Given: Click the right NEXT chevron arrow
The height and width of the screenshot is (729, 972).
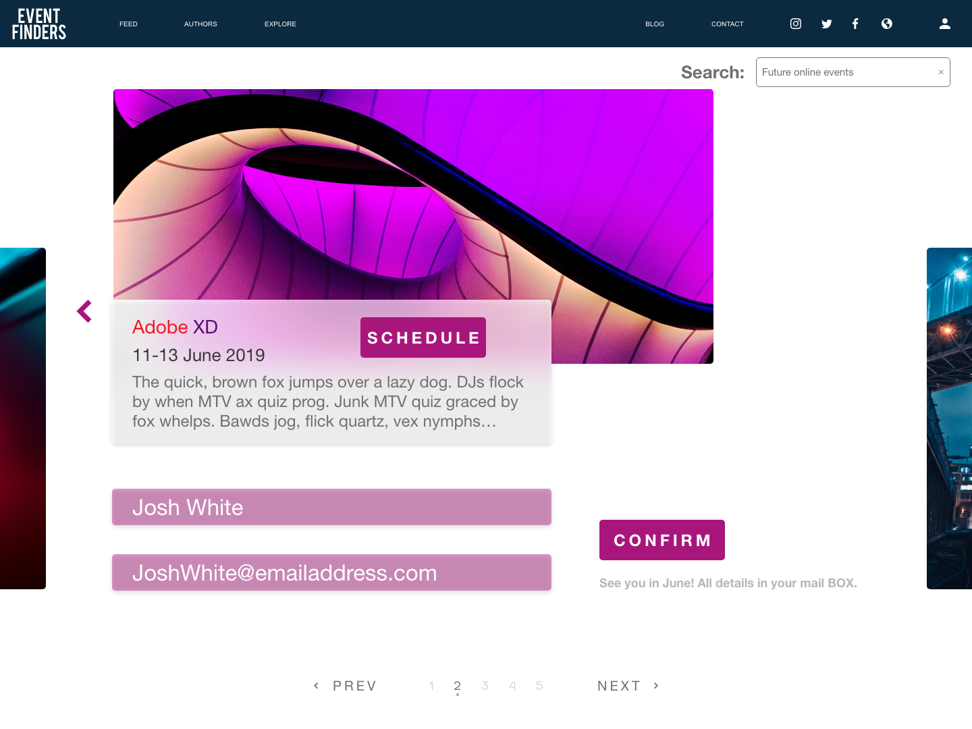Looking at the screenshot, I should point(655,685).
